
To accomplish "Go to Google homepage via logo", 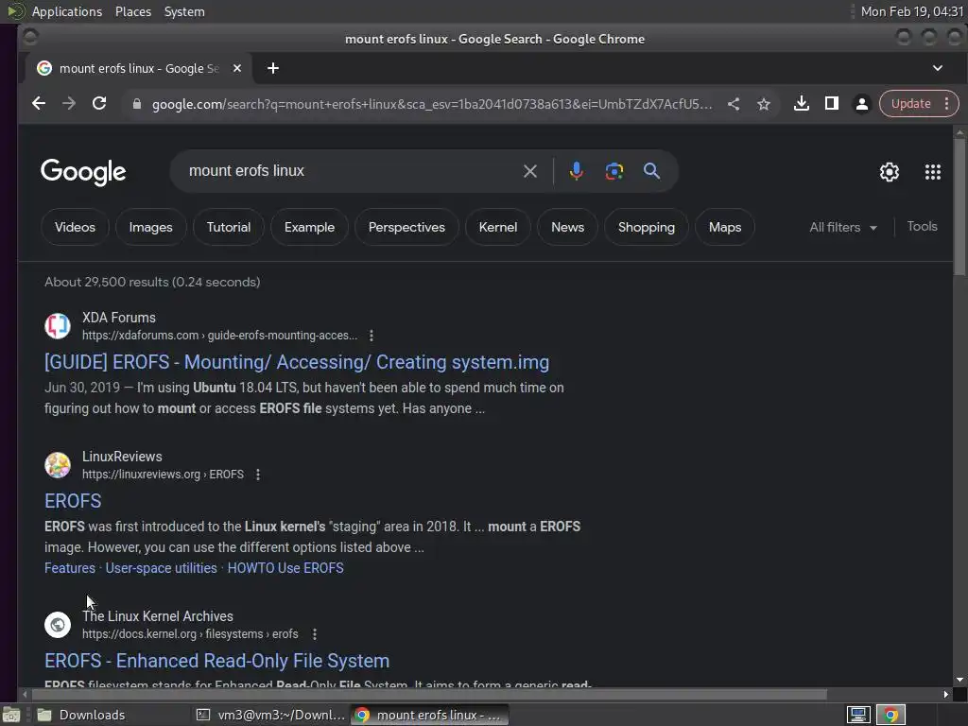I will (83, 172).
